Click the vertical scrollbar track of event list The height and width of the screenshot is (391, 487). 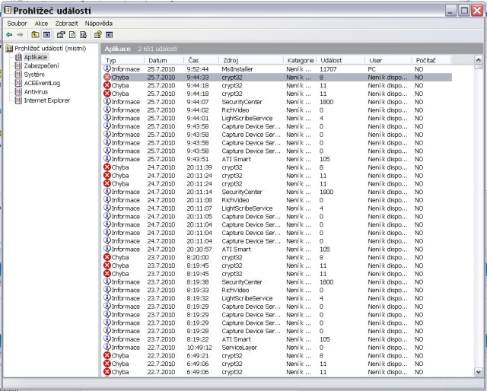tap(479, 218)
